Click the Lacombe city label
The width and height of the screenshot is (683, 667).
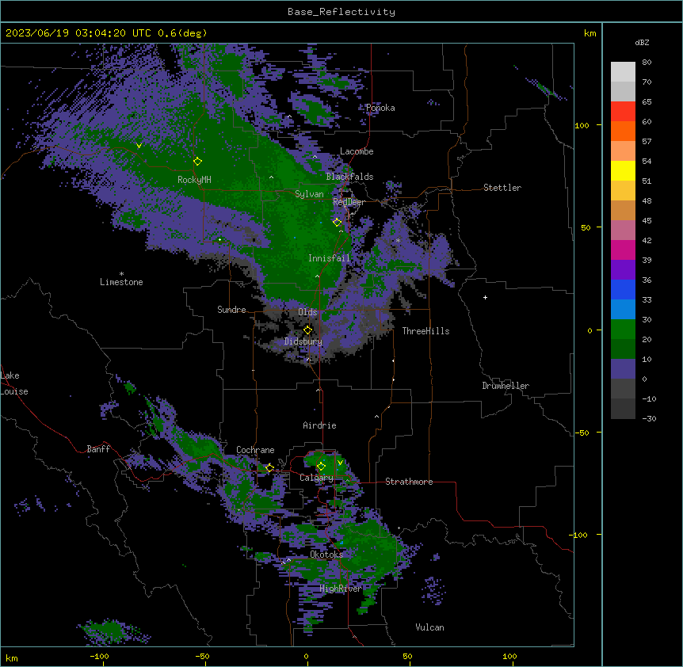click(357, 151)
